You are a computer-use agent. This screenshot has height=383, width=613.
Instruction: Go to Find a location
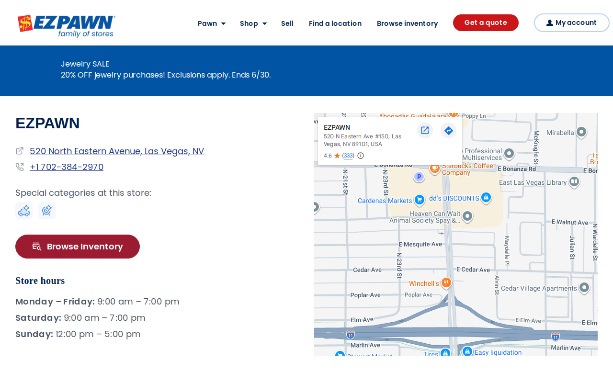pyautogui.click(x=335, y=23)
